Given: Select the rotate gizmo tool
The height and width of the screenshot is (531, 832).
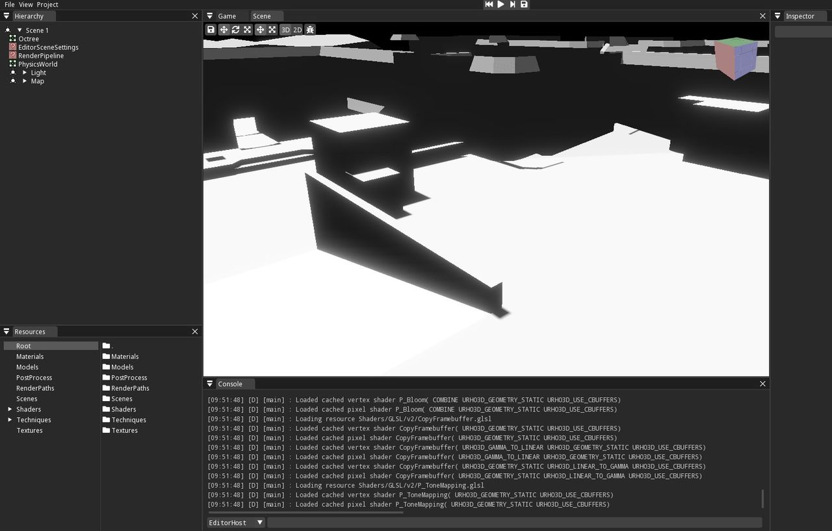Looking at the screenshot, I should [235, 30].
